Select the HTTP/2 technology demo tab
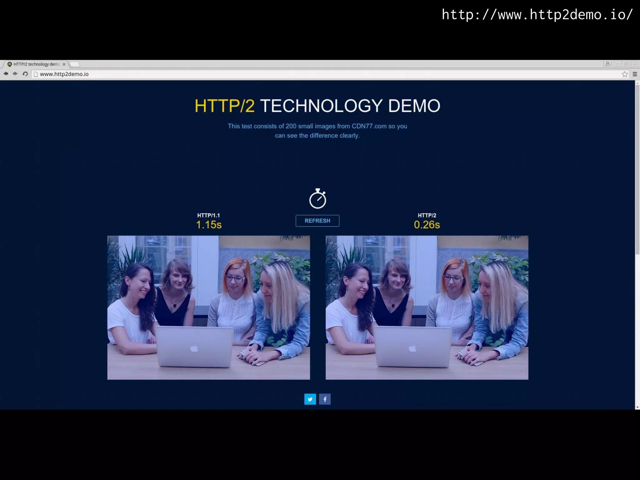This screenshot has height=480, width=640. 35,64
